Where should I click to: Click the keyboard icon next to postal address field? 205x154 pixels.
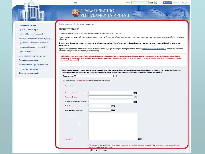point(135,97)
